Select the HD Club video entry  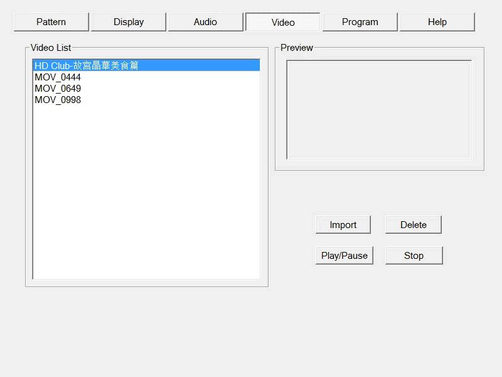click(87, 65)
